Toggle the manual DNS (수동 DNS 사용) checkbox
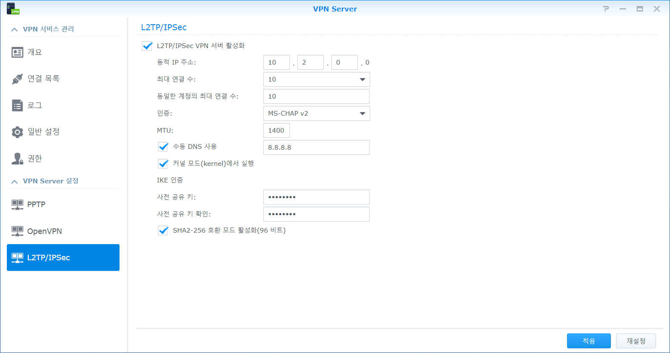670x353 pixels. (x=163, y=147)
